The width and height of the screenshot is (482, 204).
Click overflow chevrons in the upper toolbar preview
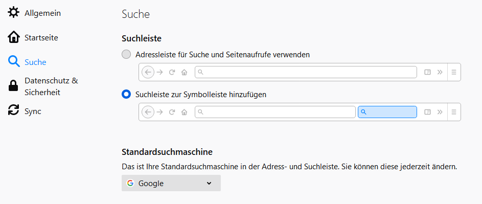pyautogui.click(x=440, y=72)
